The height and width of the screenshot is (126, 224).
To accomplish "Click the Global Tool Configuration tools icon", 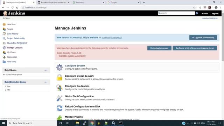I will tap(59, 98).
